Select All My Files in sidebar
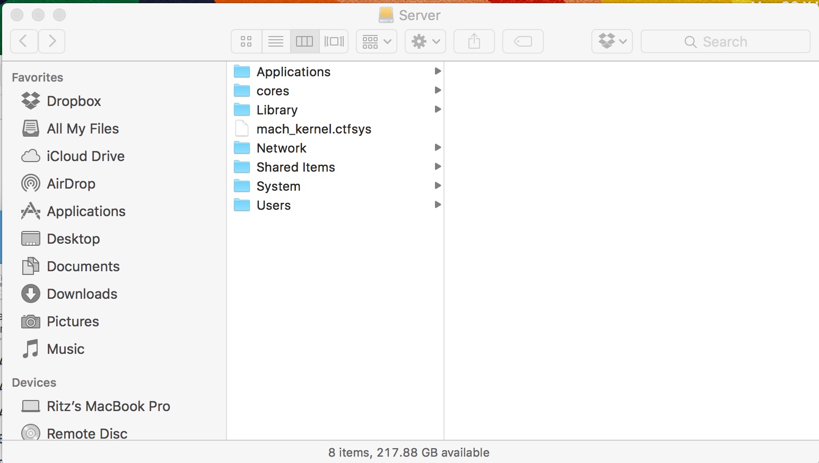 (x=70, y=129)
